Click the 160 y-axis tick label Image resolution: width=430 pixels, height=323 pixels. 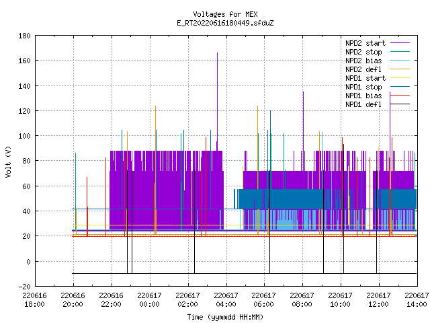point(24,61)
